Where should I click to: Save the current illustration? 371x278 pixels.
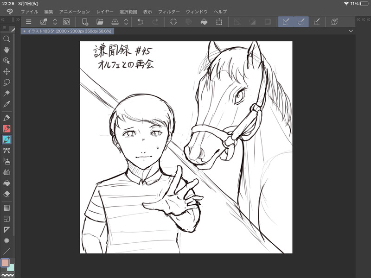click(115, 22)
